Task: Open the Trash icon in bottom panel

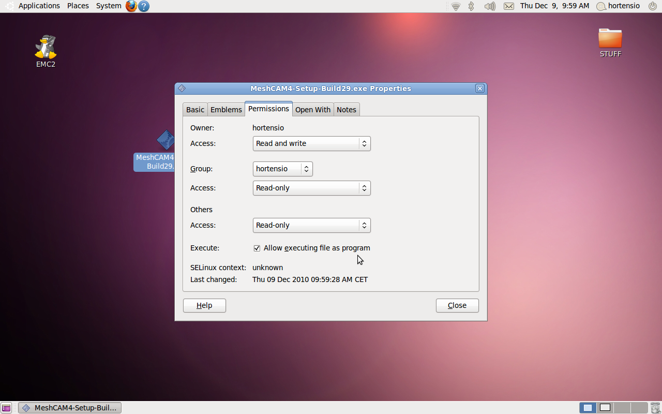Action: click(x=655, y=408)
